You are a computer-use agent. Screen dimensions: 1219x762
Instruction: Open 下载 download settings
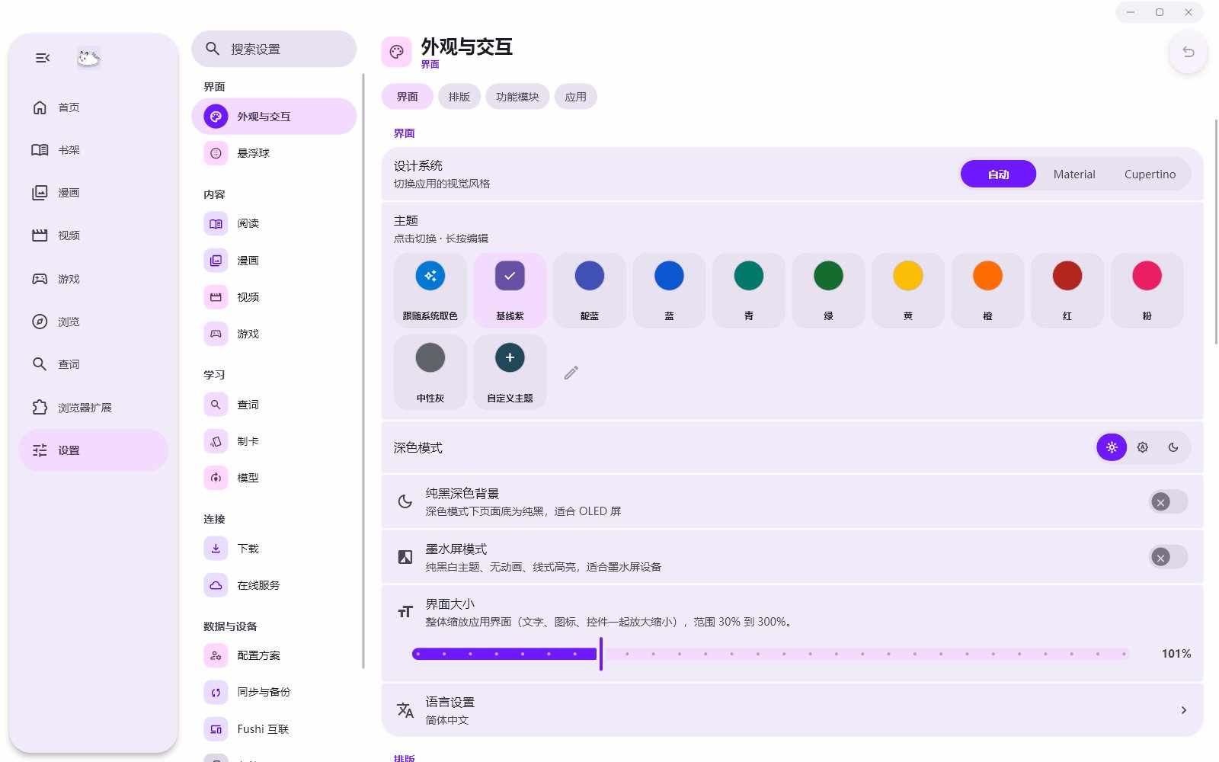tap(274, 549)
